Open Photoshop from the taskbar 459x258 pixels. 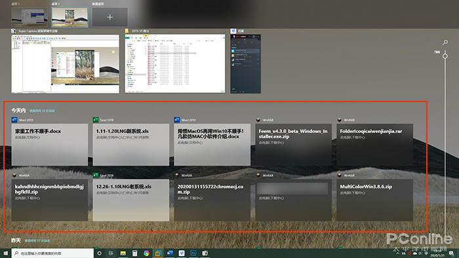(193, 253)
